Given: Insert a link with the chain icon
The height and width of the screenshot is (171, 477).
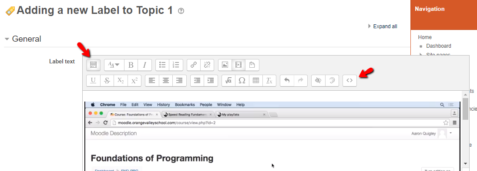Looking at the screenshot, I should (x=194, y=65).
